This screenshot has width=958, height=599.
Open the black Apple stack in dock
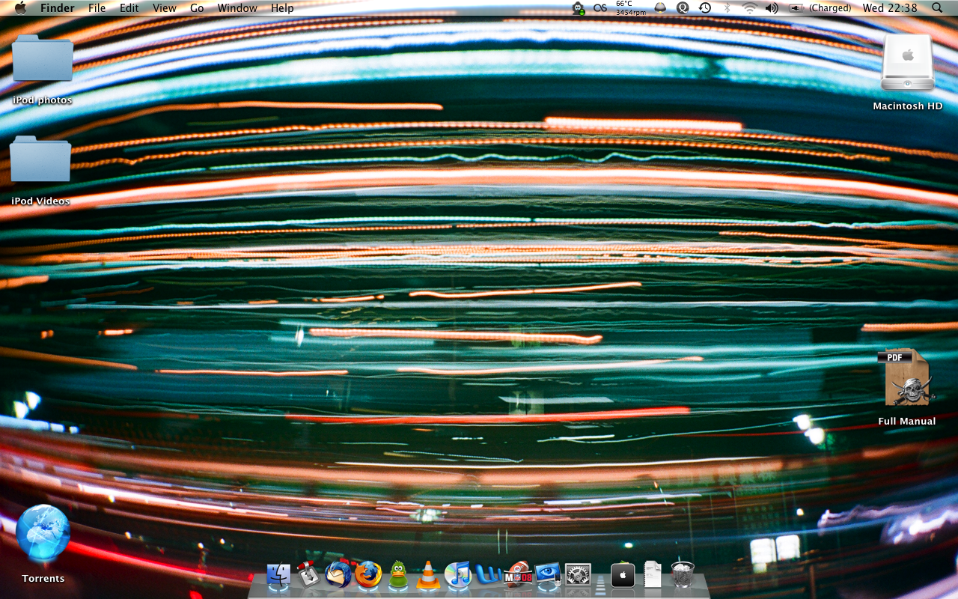coord(623,575)
